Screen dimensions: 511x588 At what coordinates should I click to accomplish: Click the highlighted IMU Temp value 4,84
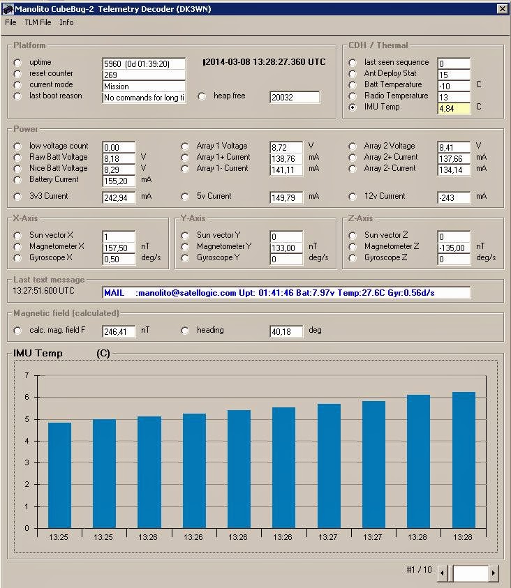tap(454, 109)
